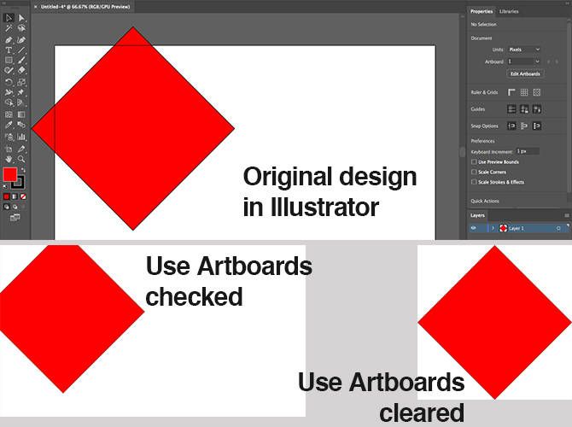Screen dimensions: 572x427
Task: Toggle Smart Guides icon
Action: (536, 108)
